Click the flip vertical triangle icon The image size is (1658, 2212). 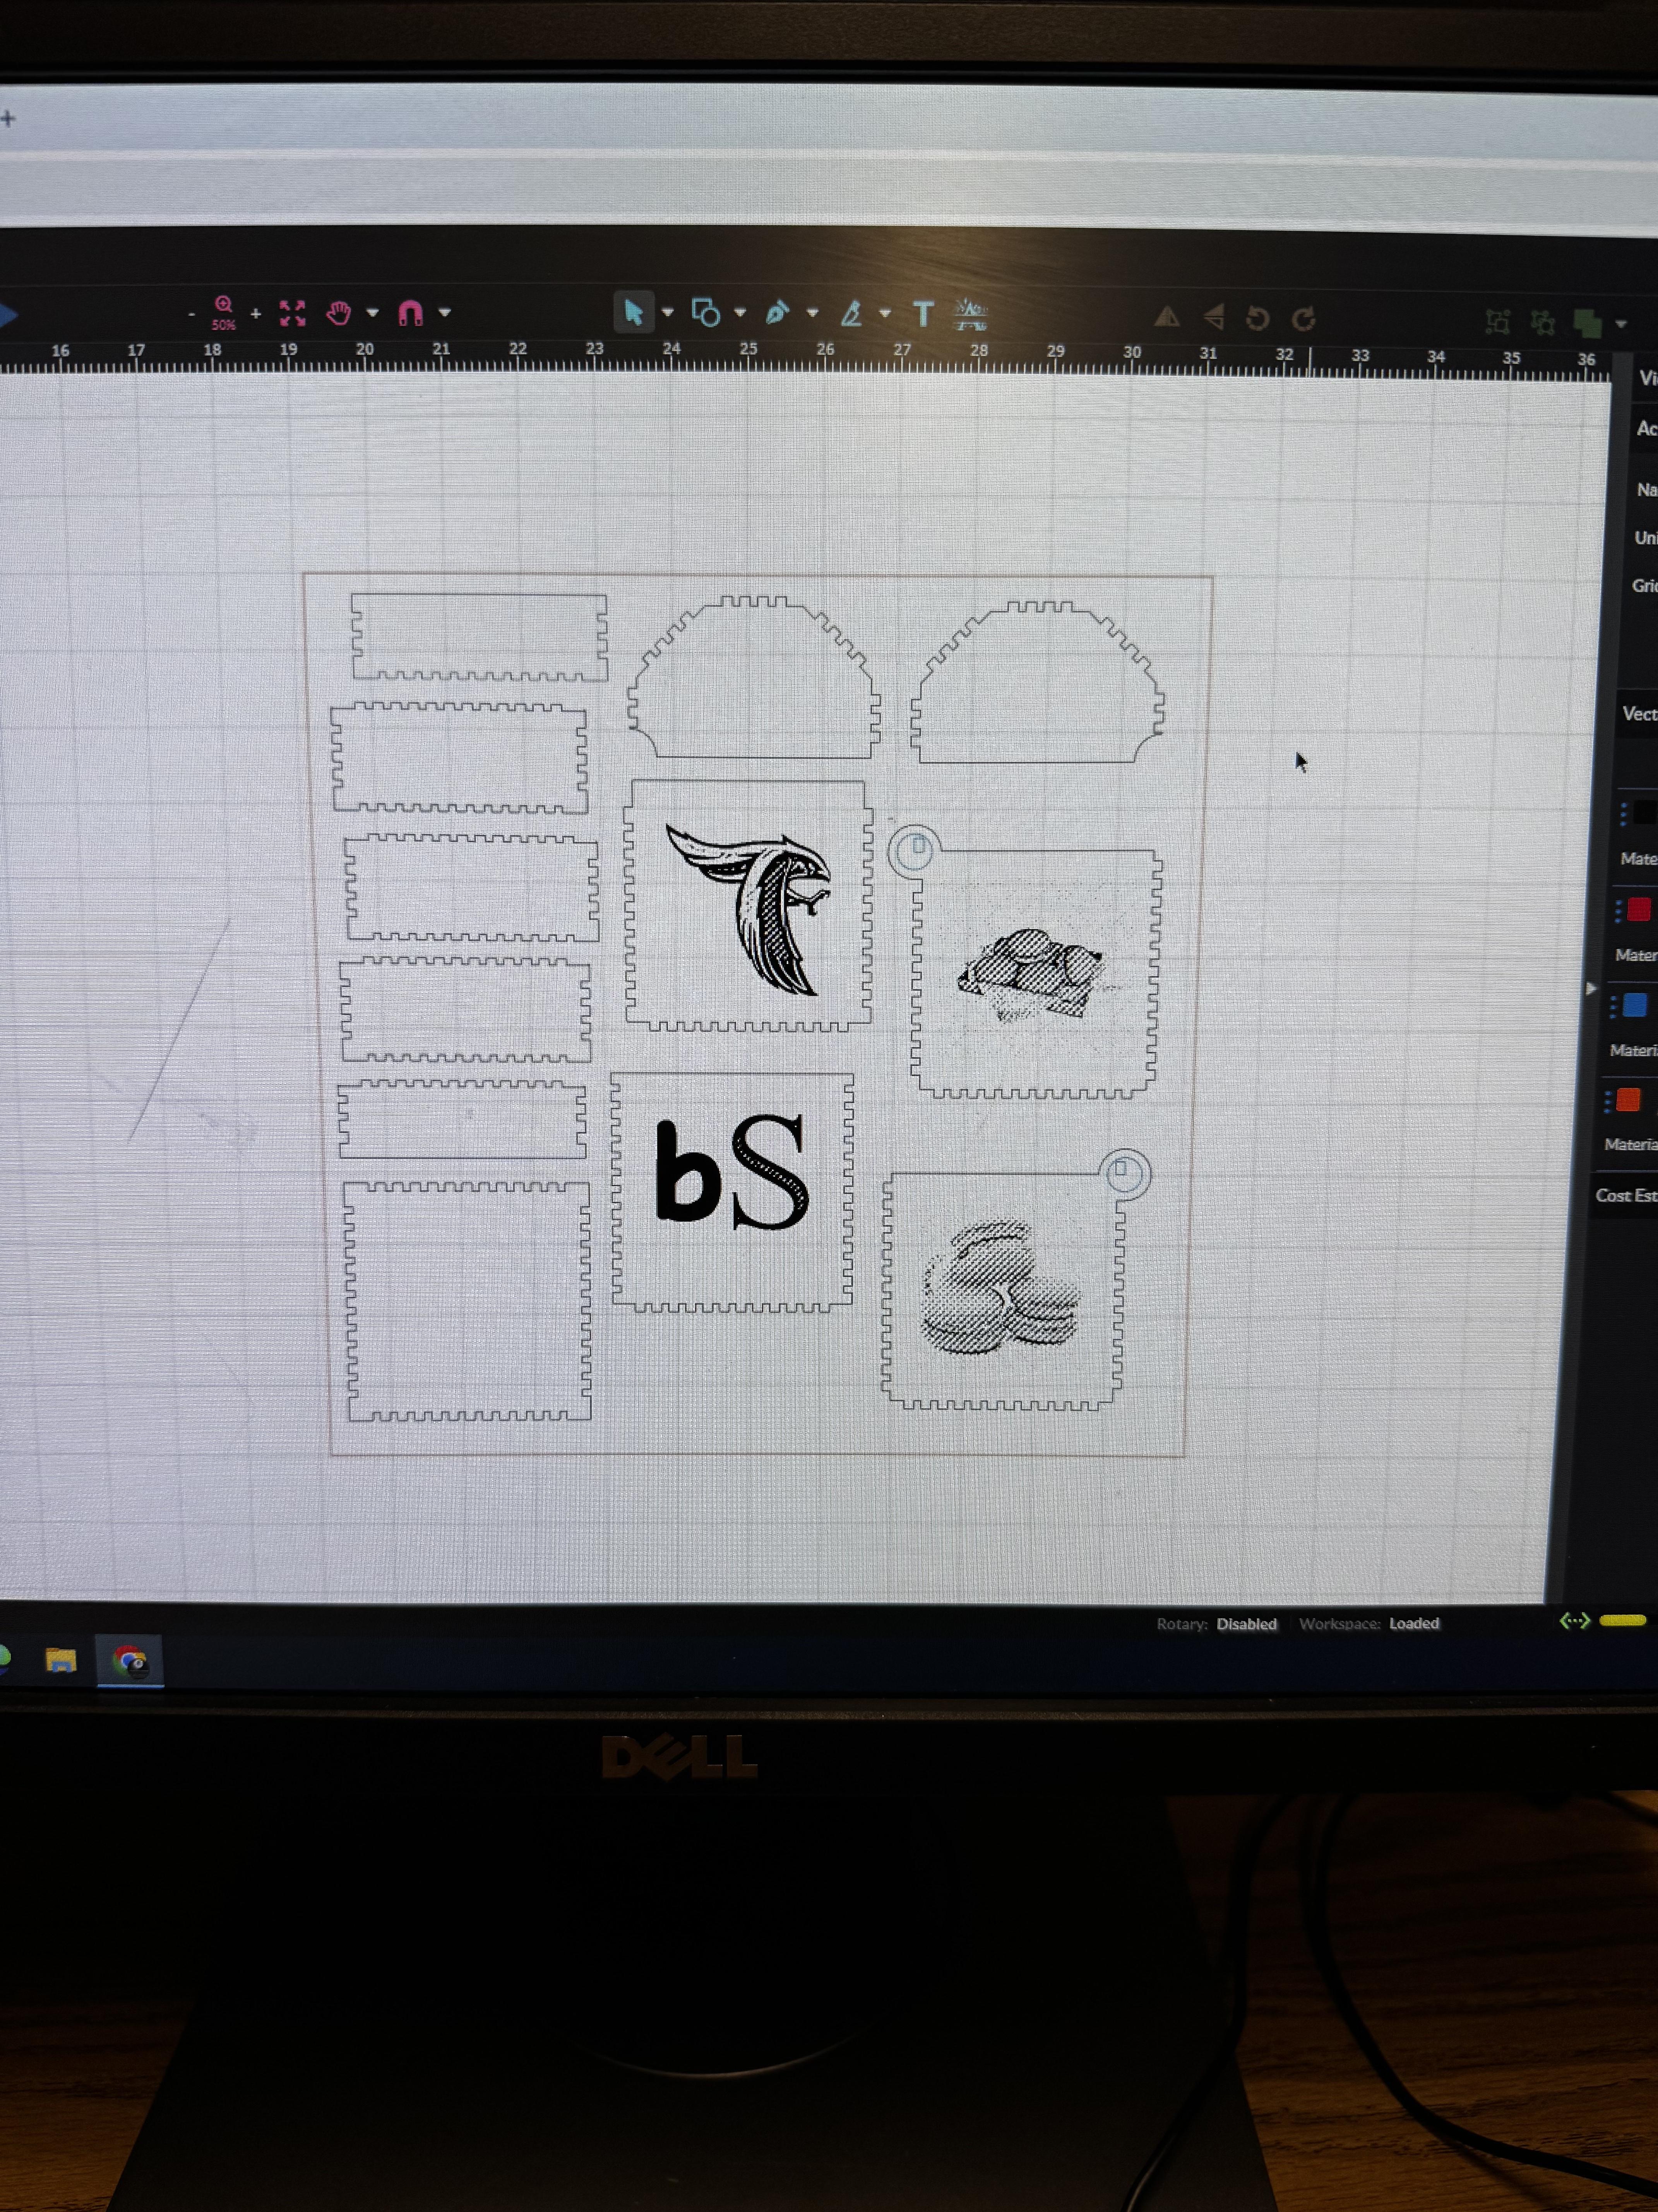pos(1213,317)
